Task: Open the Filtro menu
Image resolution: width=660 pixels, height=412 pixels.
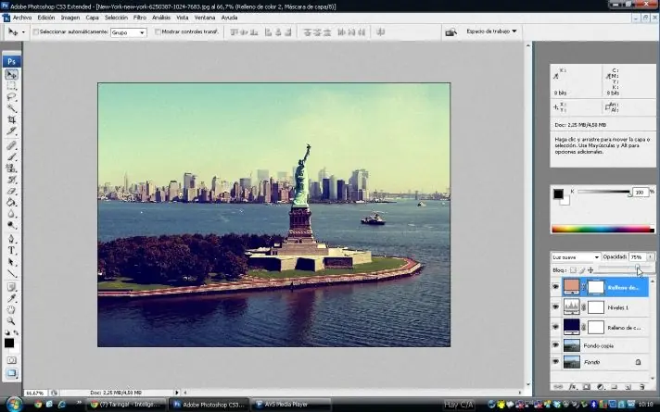Action: [x=139, y=17]
